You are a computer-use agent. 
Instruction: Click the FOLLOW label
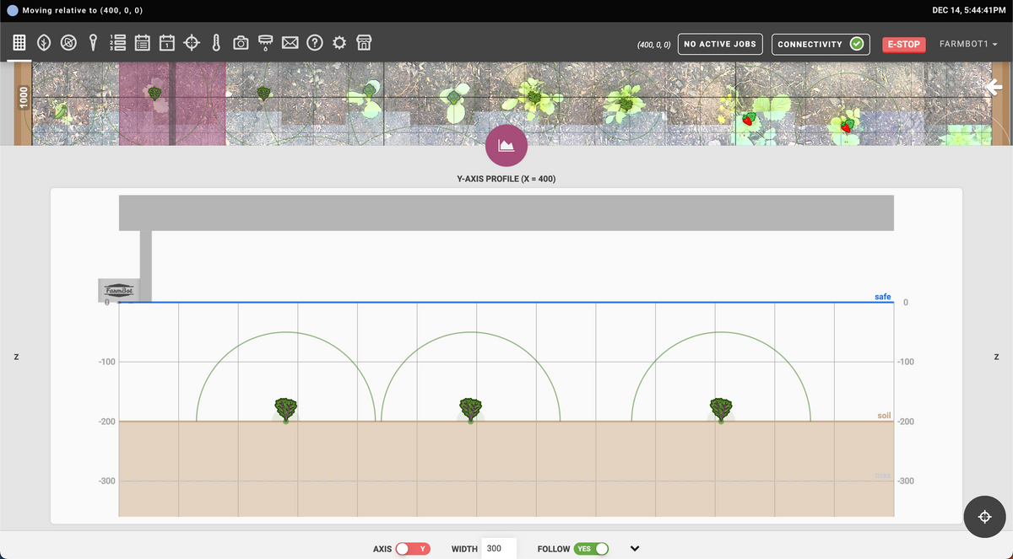click(554, 549)
